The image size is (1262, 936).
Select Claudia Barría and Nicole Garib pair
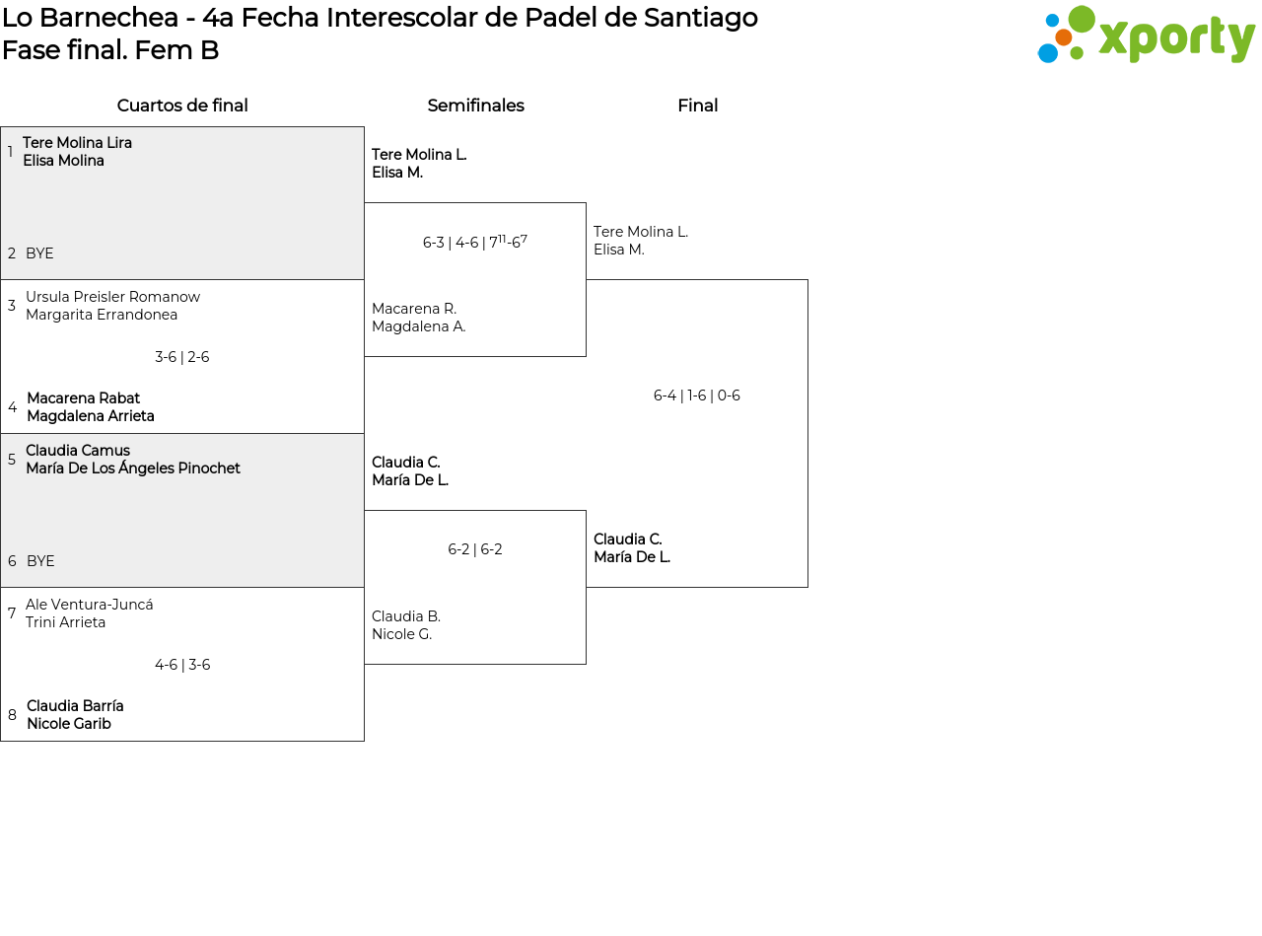pyautogui.click(x=75, y=715)
